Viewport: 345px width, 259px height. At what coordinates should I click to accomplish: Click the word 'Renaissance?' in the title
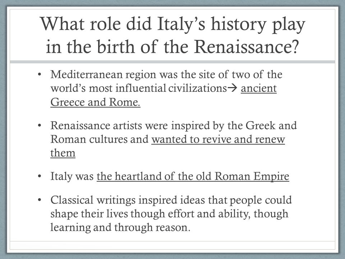pos(246,47)
